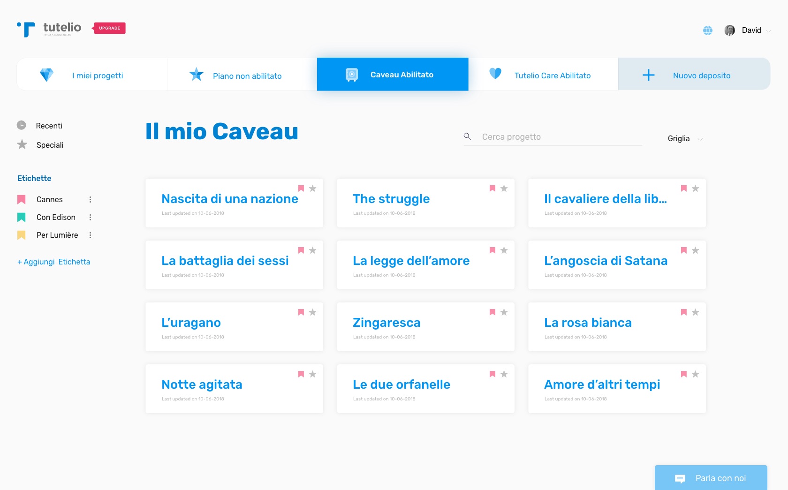Select the green Con Edison label swatch
This screenshot has height=490, width=788.
click(22, 218)
